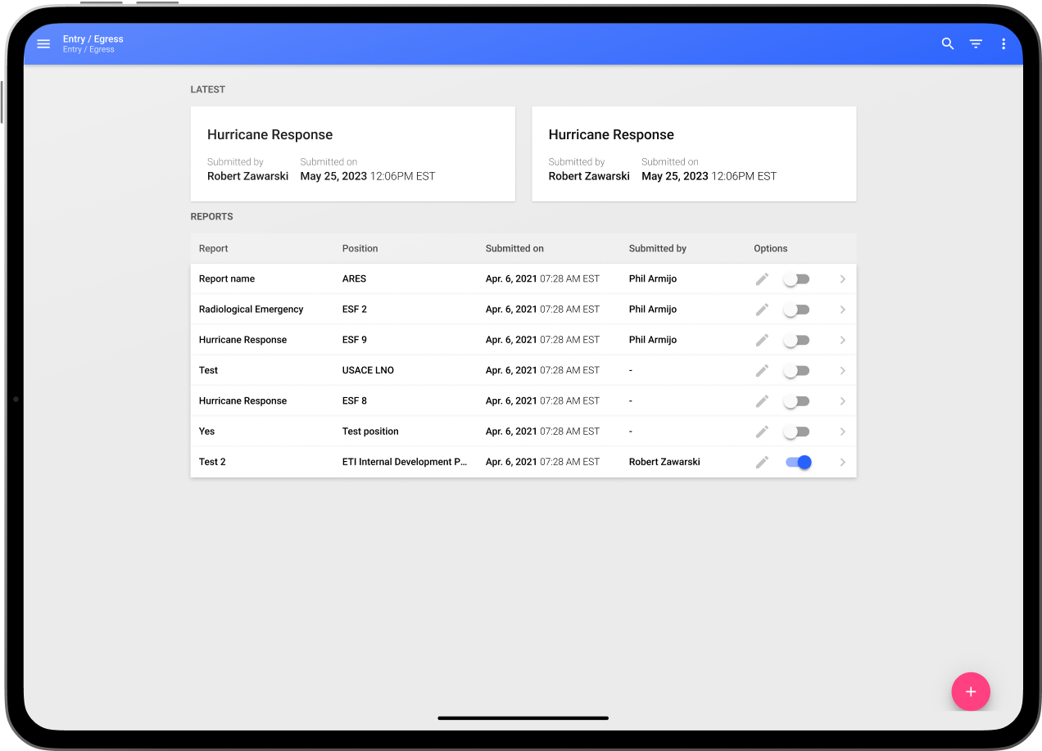The height and width of the screenshot is (751, 1042).
Task: Expand the Report name row chevron
Action: [842, 279]
